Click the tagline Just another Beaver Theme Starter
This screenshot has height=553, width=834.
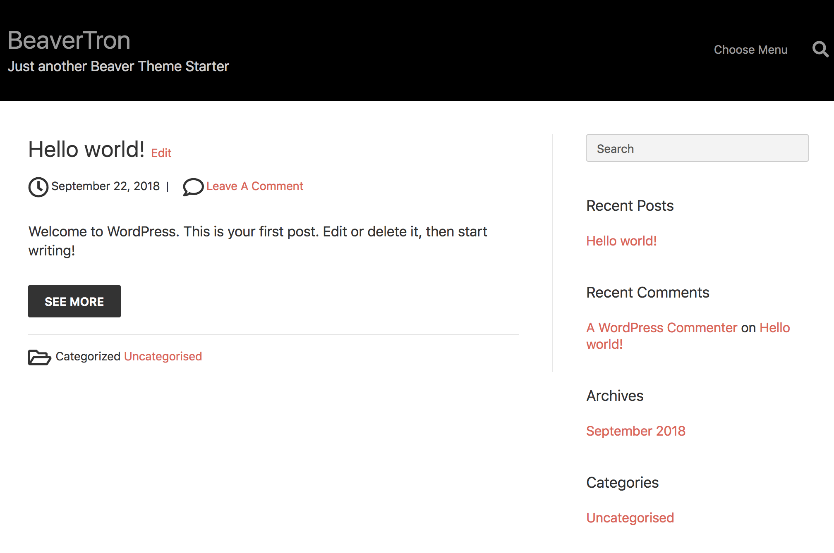pyautogui.click(x=118, y=66)
